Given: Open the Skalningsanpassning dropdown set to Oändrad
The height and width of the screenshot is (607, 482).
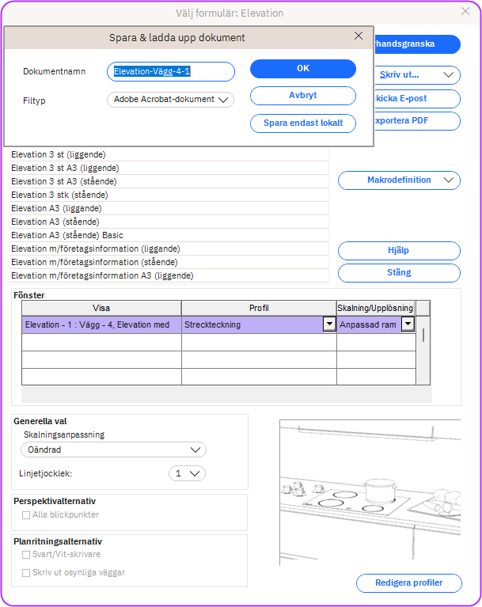Looking at the screenshot, I should coord(113,450).
